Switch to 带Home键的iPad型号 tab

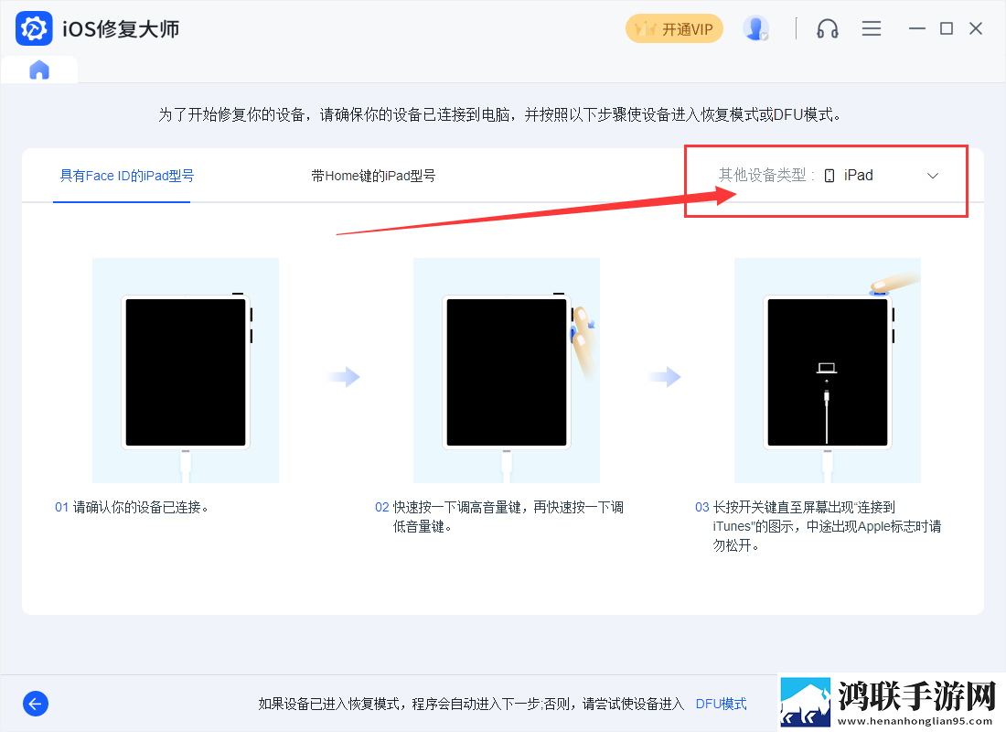pyautogui.click(x=373, y=176)
